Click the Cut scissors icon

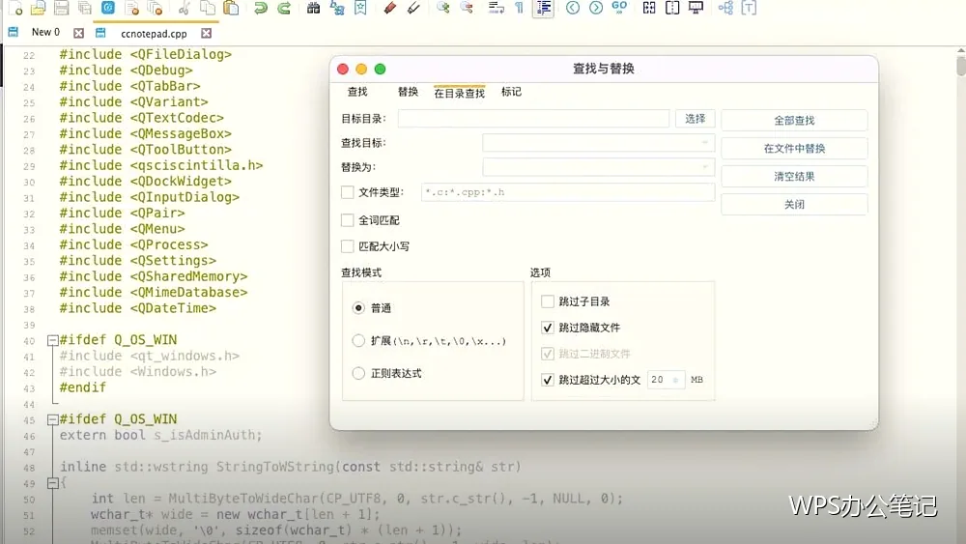[185, 8]
